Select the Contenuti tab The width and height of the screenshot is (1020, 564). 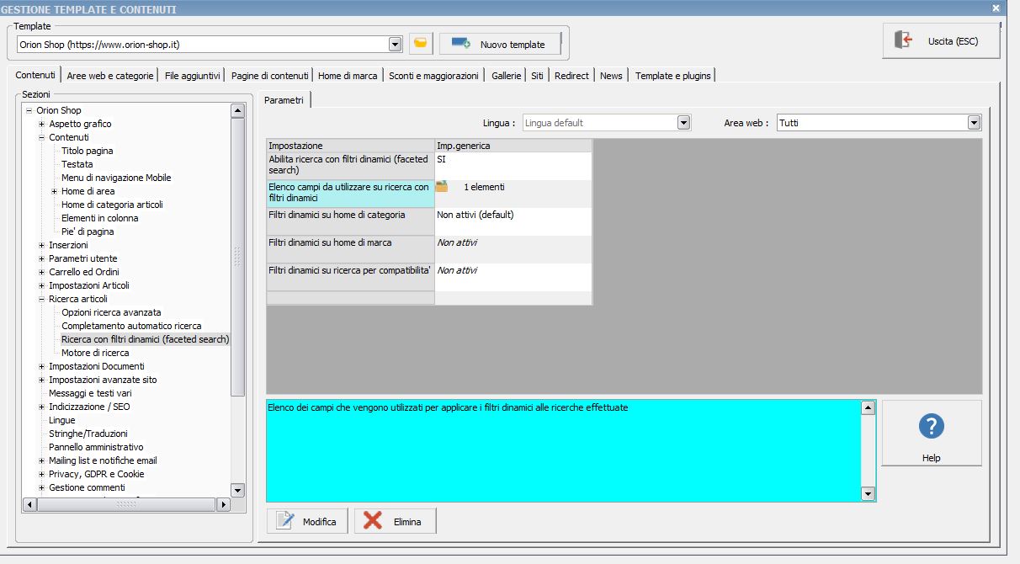click(x=35, y=75)
